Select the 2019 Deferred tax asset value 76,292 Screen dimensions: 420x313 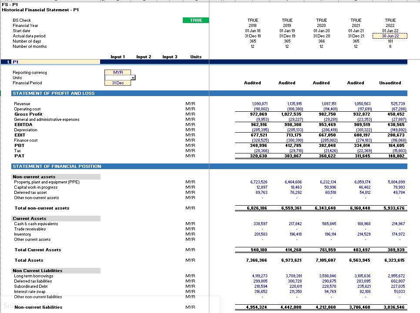[296, 192]
